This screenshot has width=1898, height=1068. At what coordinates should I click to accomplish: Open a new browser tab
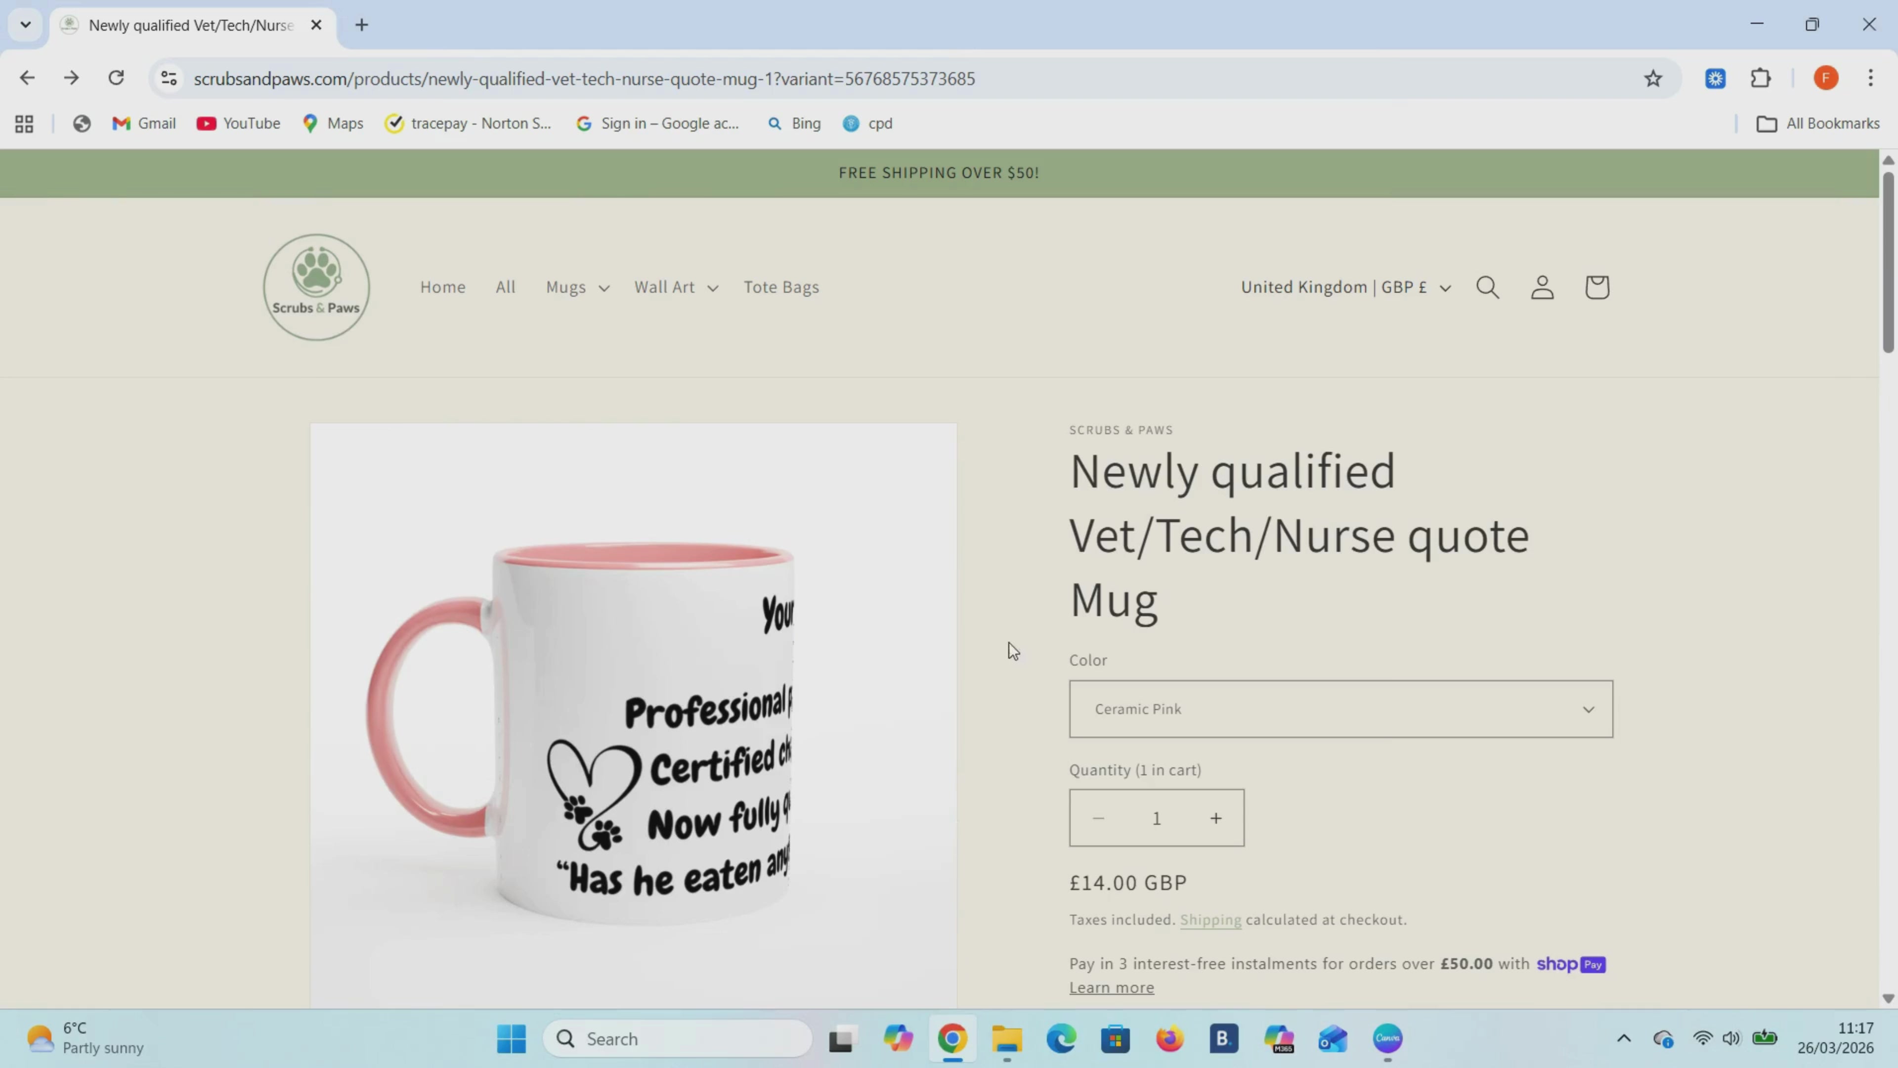[361, 25]
